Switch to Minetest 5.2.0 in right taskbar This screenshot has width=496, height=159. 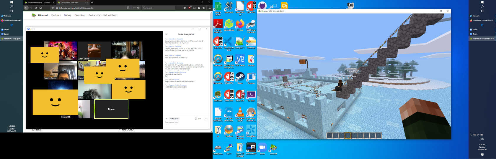coord(482,39)
